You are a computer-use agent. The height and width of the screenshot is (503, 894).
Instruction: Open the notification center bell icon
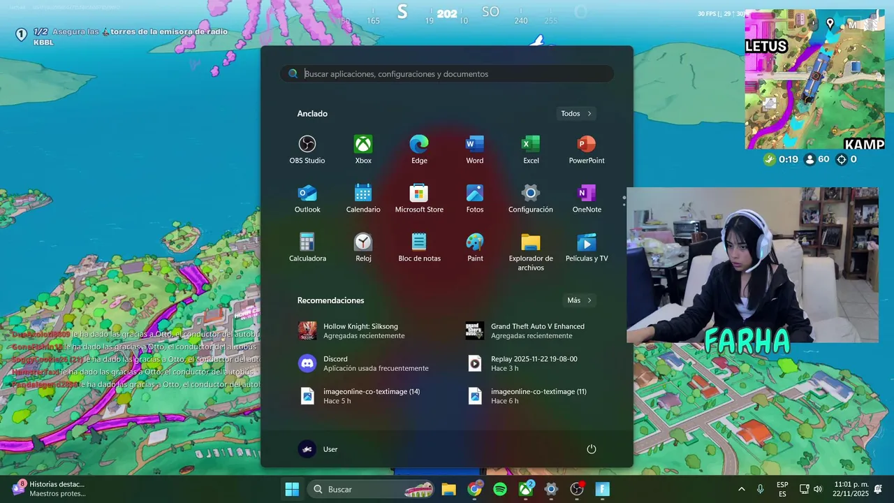click(878, 488)
